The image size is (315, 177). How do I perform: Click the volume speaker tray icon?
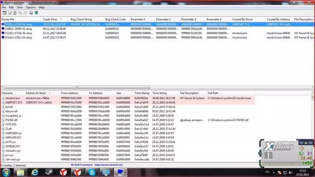(x=290, y=173)
